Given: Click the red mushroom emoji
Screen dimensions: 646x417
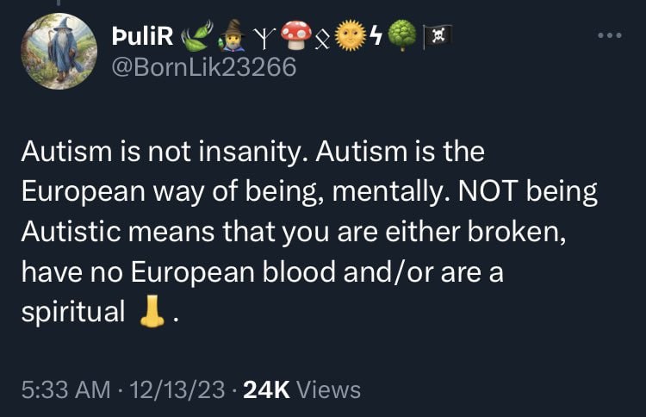Looking at the screenshot, I should point(297,34).
